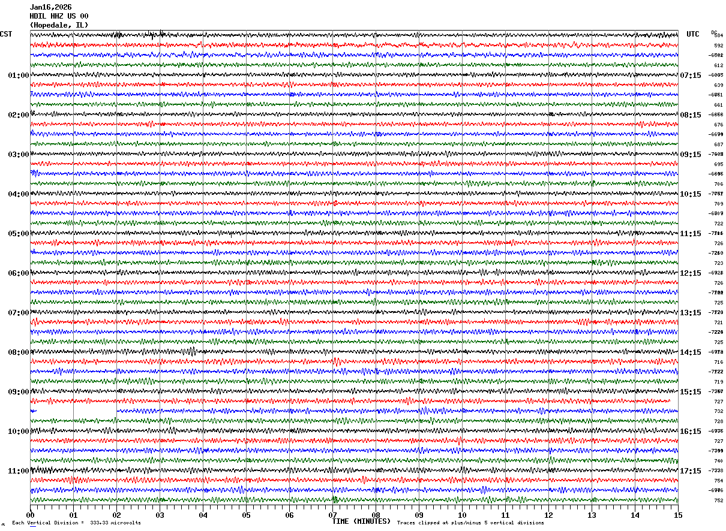The height and width of the screenshot is (531, 726).
Task: Click the UTC time label "11:15"
Action: tap(691, 234)
